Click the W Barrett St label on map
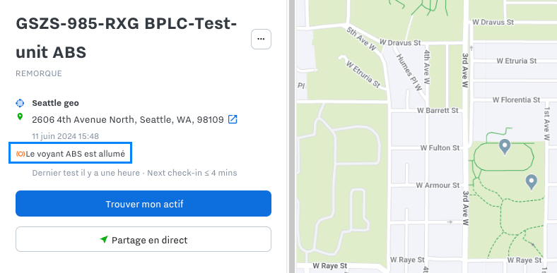The height and width of the screenshot is (273, 557). click(438, 110)
